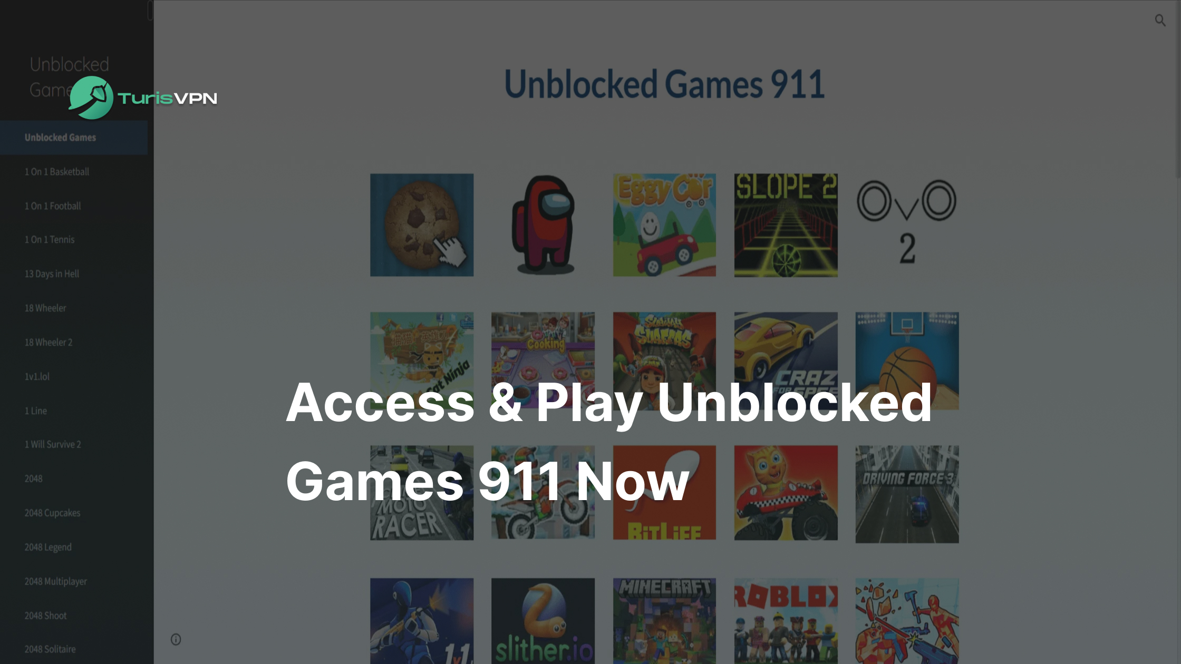
Task: Open the Cookie Clicker game thumbnail
Action: (422, 225)
